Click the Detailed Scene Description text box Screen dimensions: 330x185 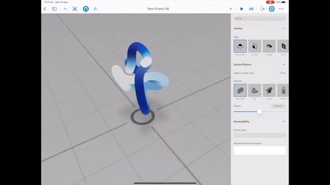(x=259, y=151)
